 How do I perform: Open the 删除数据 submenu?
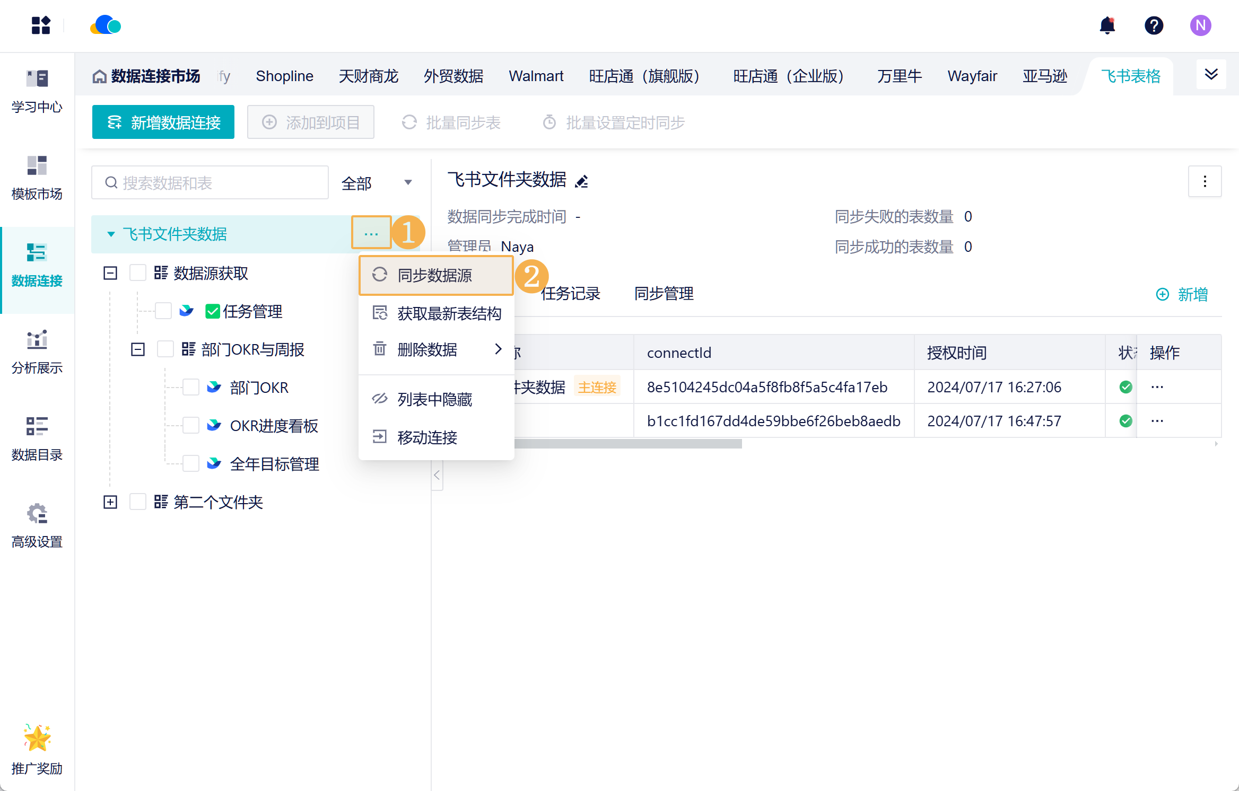(437, 349)
